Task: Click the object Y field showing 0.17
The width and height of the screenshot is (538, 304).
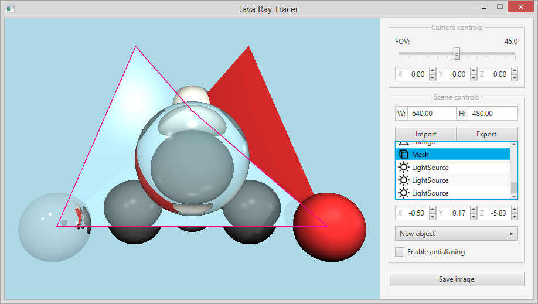Action: 453,213
